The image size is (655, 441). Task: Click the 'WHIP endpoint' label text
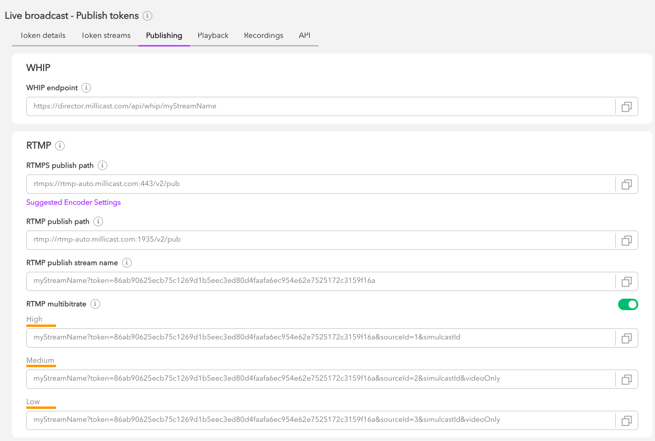pyautogui.click(x=52, y=88)
